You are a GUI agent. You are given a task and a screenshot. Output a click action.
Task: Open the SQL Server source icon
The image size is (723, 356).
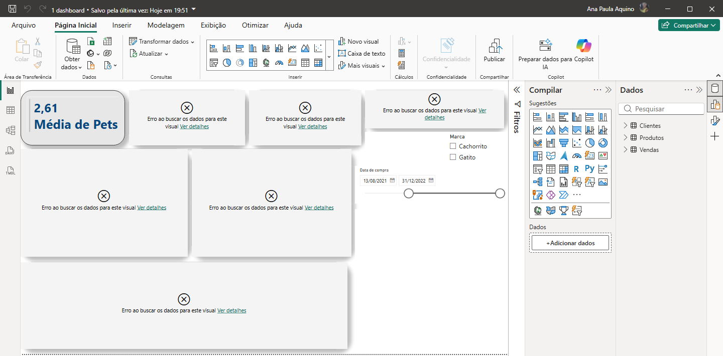click(91, 65)
